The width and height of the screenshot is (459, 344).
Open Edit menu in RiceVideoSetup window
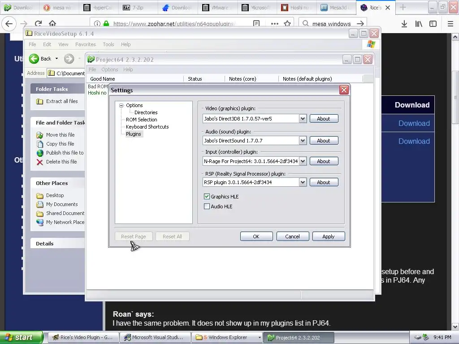pos(47,44)
